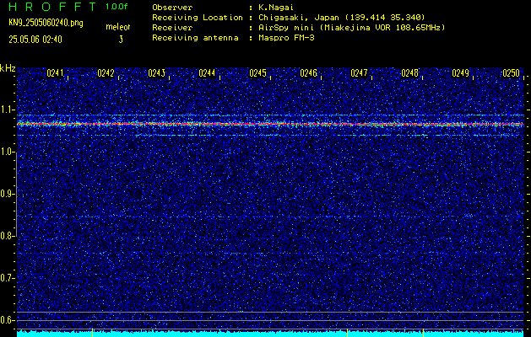Viewport: 531px width, 337px height.
Task: Click the kHz axis unit label
Action: pyautogui.click(x=8, y=68)
